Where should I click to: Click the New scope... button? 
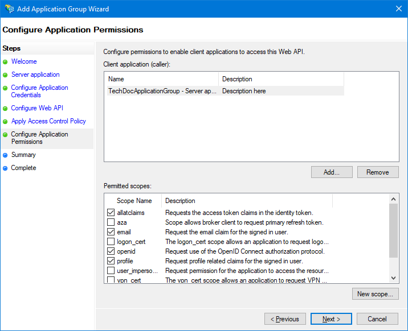pos(375,294)
